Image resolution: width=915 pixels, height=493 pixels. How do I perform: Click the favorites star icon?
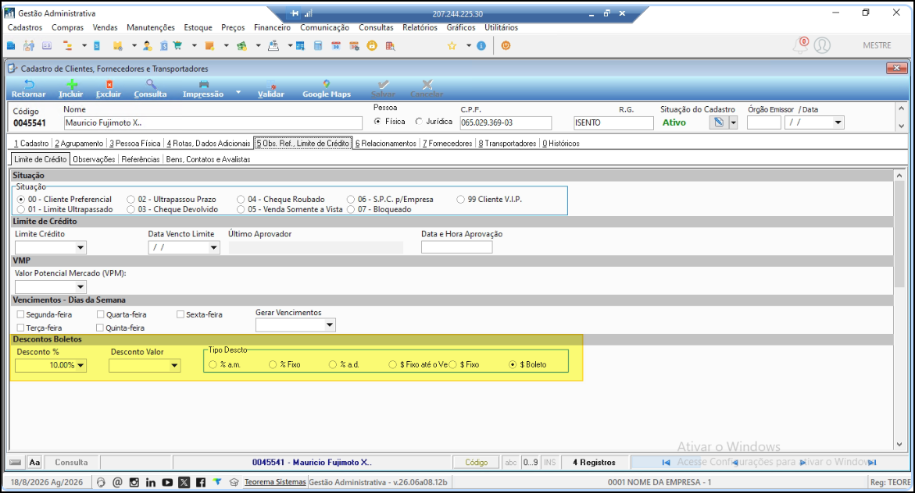tap(452, 45)
